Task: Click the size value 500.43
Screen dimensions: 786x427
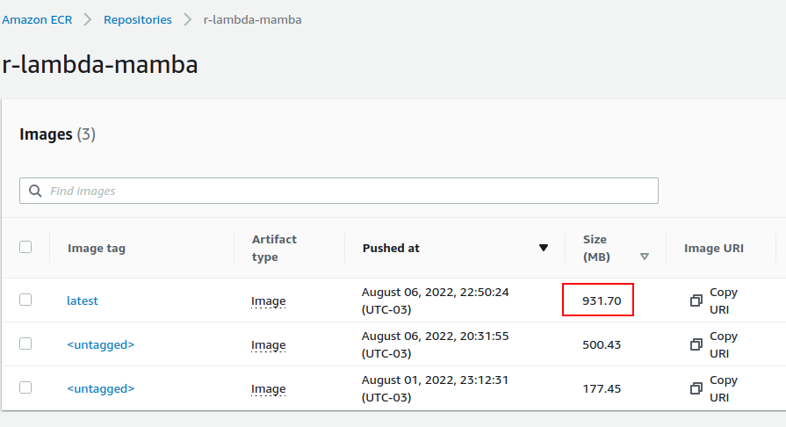Action: (x=602, y=344)
